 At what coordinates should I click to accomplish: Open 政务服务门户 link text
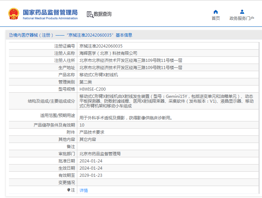242,18
